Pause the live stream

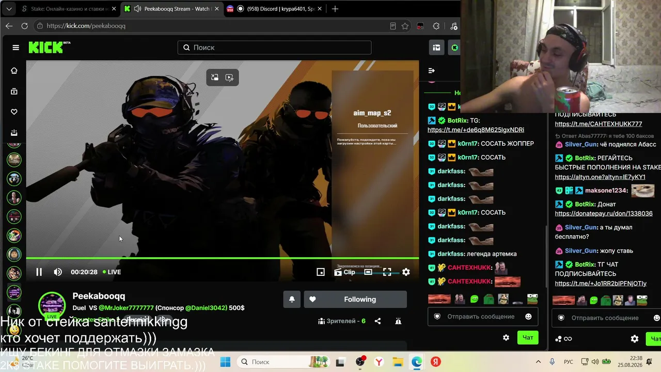39,272
